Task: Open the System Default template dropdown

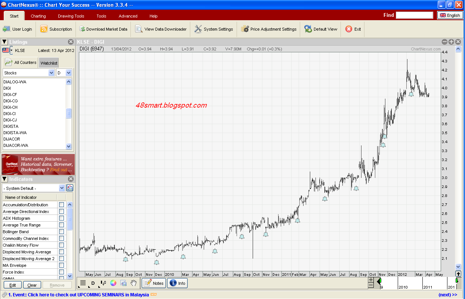Action: (x=34, y=188)
